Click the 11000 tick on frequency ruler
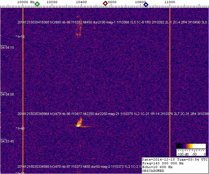 [170, 2]
